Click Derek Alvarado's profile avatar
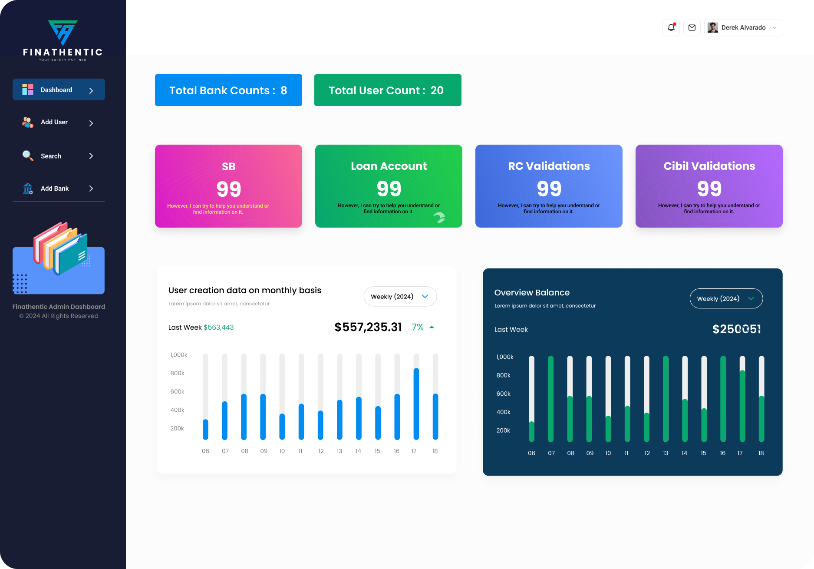 pos(712,27)
